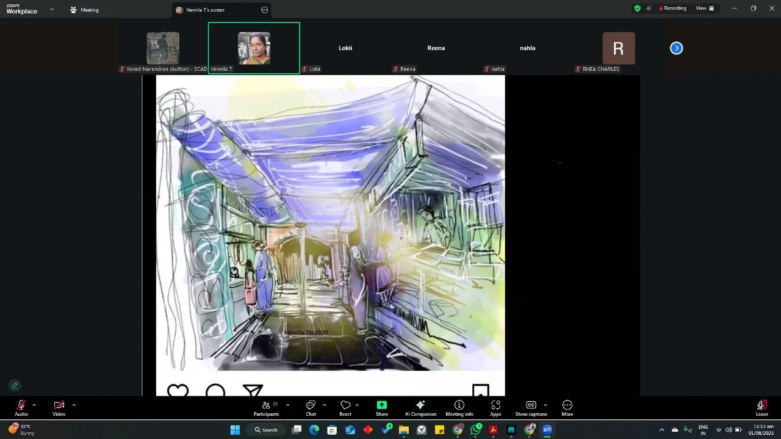Select Nived Narendran's video thumbnail
Screen dimensions: 781x439
click(163, 48)
